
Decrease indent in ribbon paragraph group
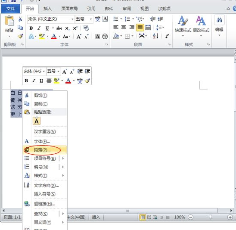152,19
